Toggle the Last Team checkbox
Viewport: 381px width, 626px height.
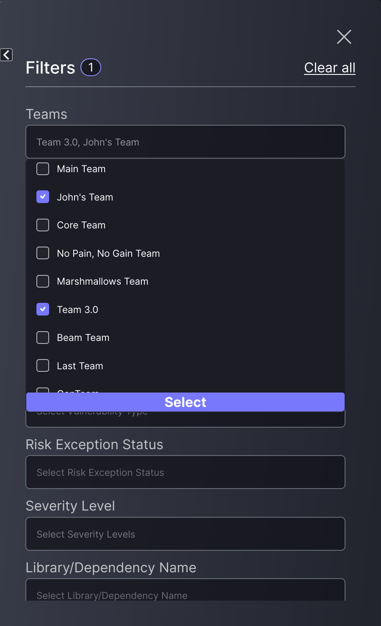[43, 366]
